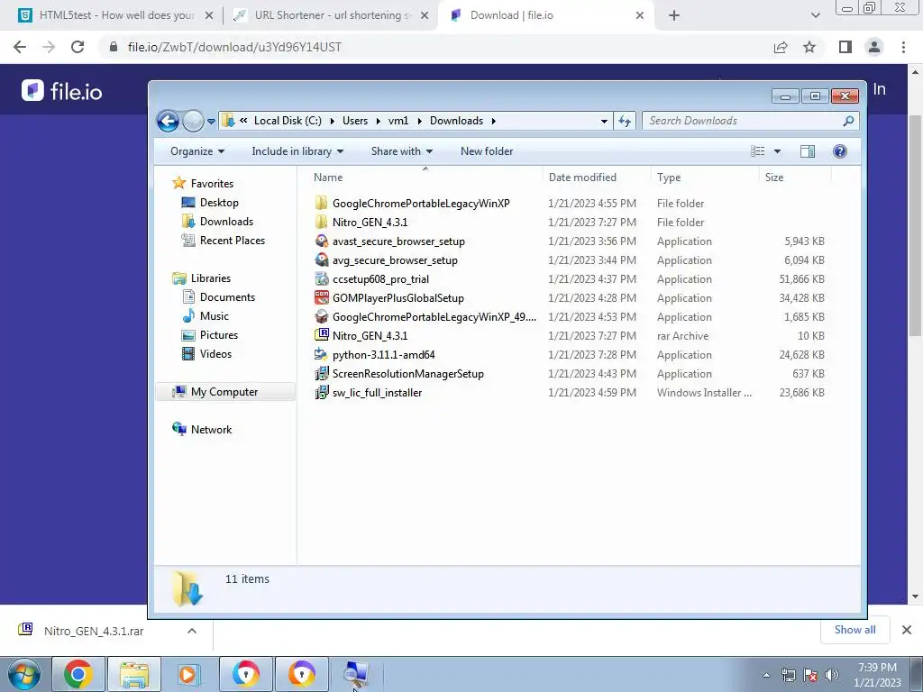Image resolution: width=923 pixels, height=692 pixels.
Task: Select the avg_secure_browser_setup file icon
Action: coord(322,260)
